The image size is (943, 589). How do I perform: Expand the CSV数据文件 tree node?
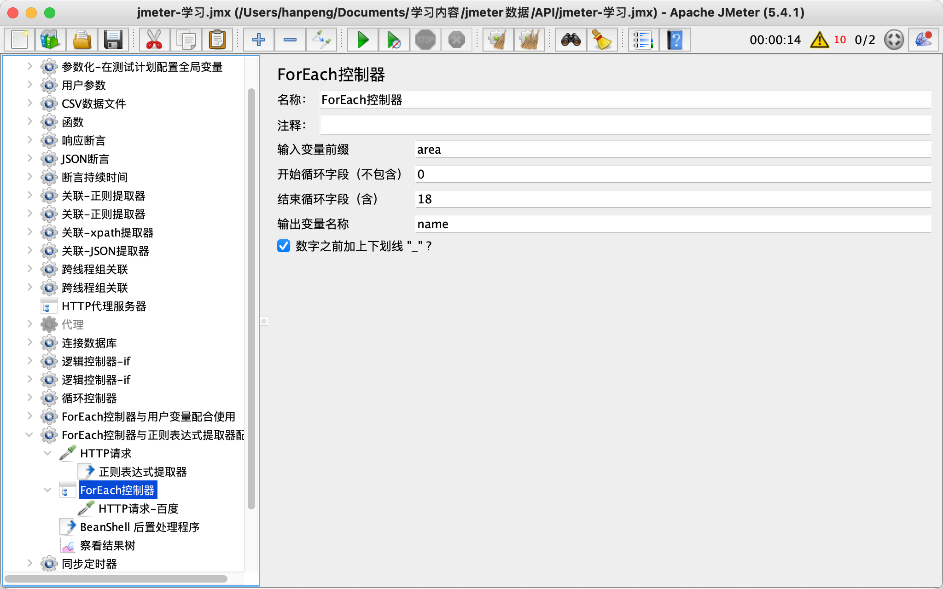pyautogui.click(x=29, y=103)
